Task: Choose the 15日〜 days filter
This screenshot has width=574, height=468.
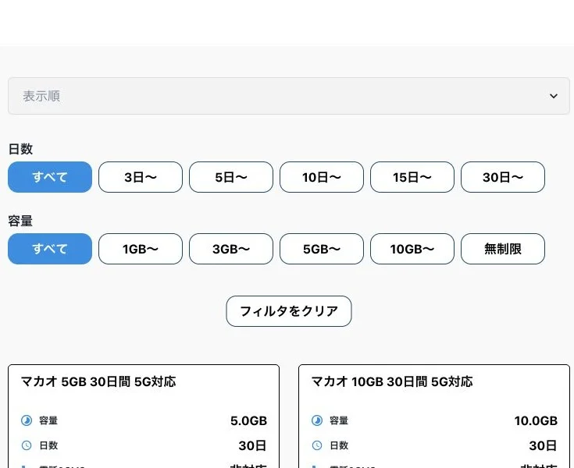Action: click(412, 177)
